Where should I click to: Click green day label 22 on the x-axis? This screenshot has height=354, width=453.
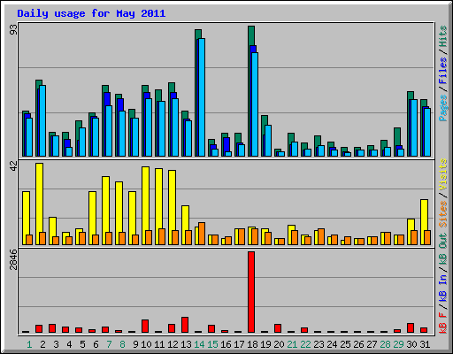pos(305,344)
